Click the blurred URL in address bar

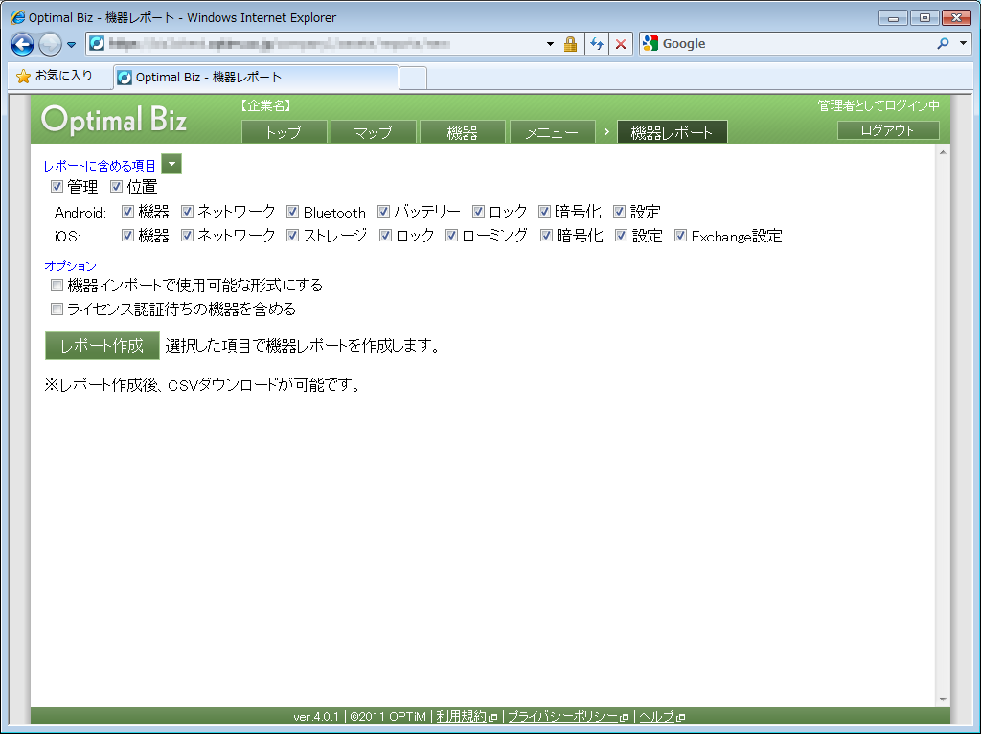[279, 43]
